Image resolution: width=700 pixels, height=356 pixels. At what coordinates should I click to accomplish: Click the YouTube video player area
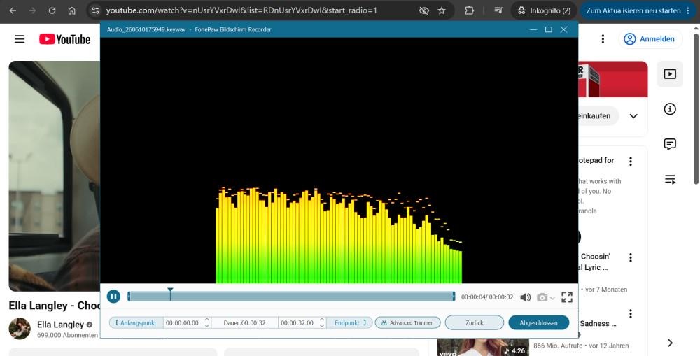pos(55,176)
